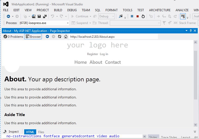Switch to the Files tab
199x139 pixels.
41,132
